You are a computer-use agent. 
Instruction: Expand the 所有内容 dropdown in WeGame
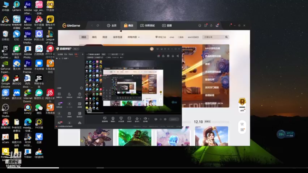pyautogui.click(x=134, y=37)
